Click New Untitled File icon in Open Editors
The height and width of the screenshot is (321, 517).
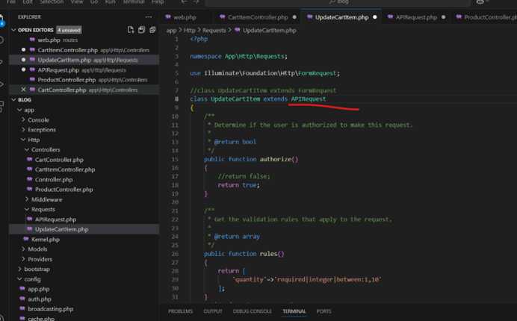[x=131, y=30]
